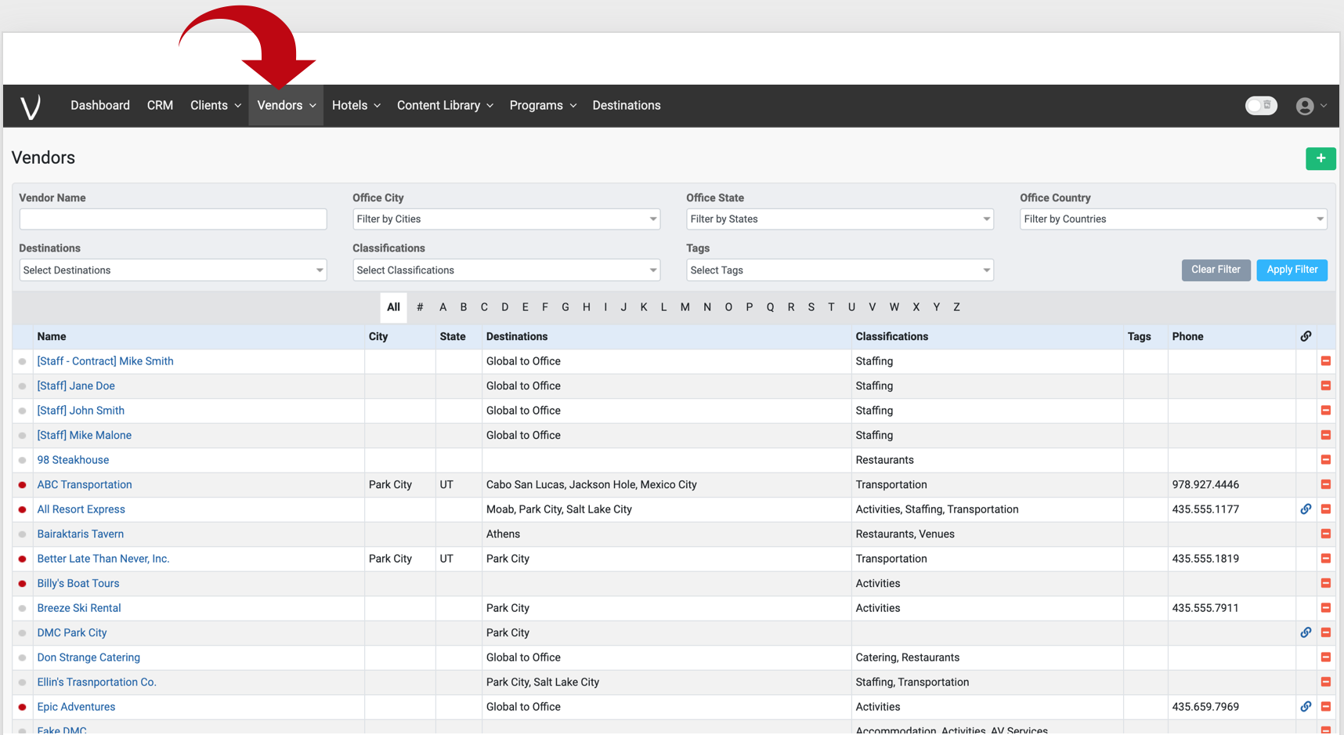Click red minus icon for Bairaktaris Tavern

(x=1326, y=534)
